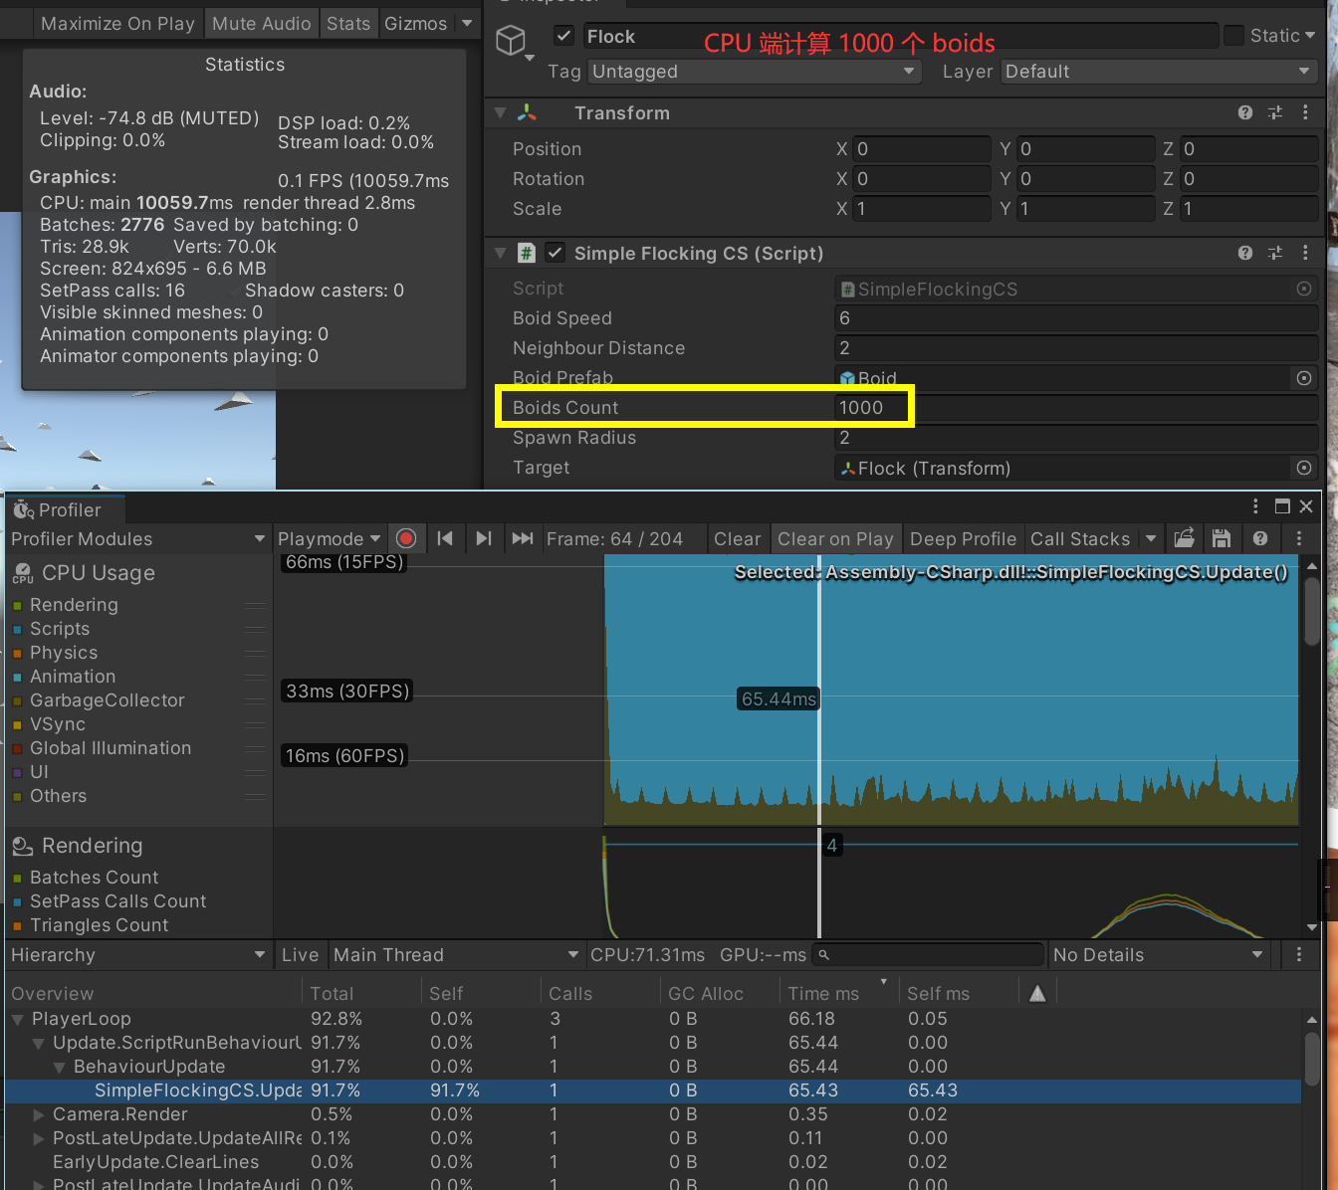The height and width of the screenshot is (1190, 1338).
Task: Open the No Details dropdown
Action: click(x=1159, y=954)
